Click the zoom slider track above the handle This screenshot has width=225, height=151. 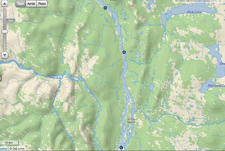5,19
